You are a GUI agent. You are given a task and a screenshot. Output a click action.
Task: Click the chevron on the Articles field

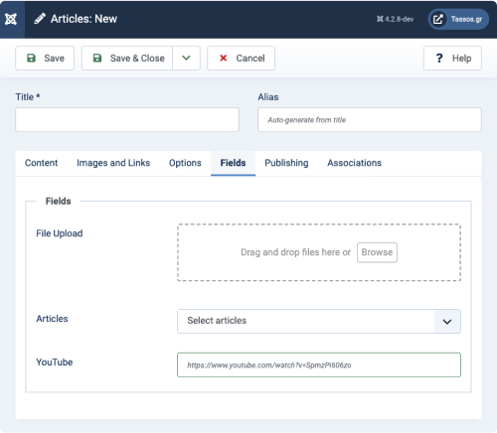click(447, 322)
